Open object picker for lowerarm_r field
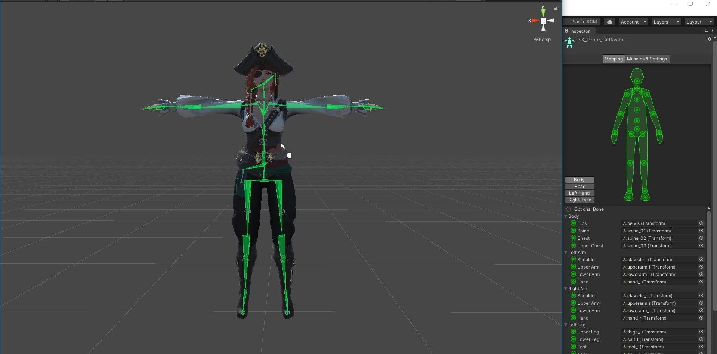Image resolution: width=717 pixels, height=354 pixels. (701, 311)
